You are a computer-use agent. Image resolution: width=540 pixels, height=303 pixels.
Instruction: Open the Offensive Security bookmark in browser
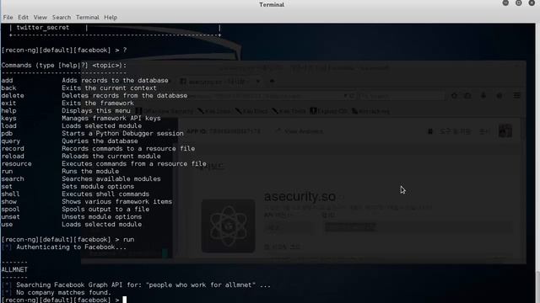[x=165, y=111]
